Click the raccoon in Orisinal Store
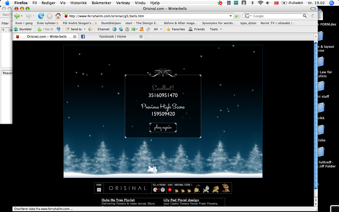The width and height of the screenshot is (339, 212). 226,188
